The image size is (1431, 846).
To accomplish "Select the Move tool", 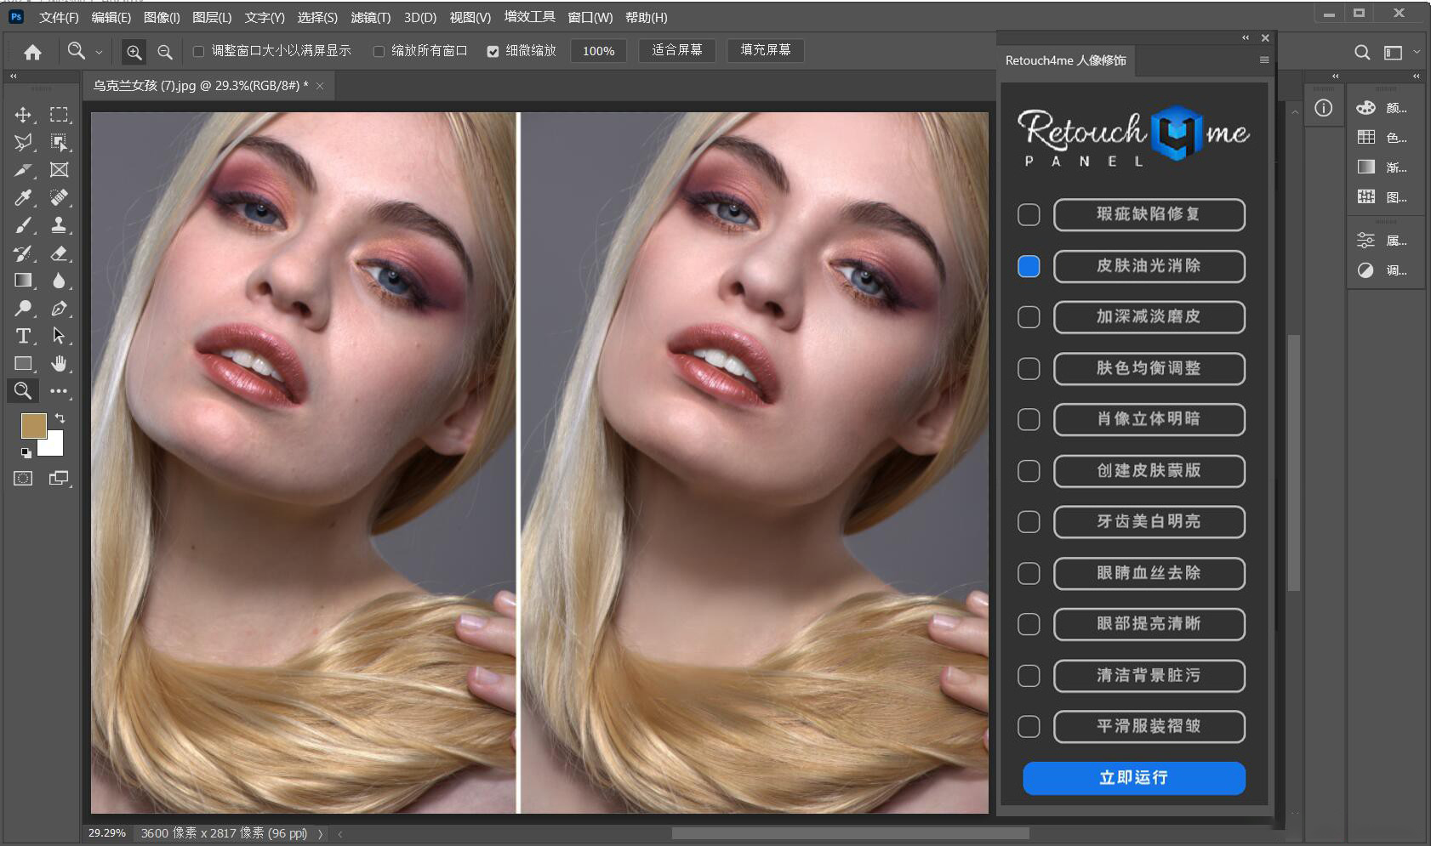I will tap(23, 115).
